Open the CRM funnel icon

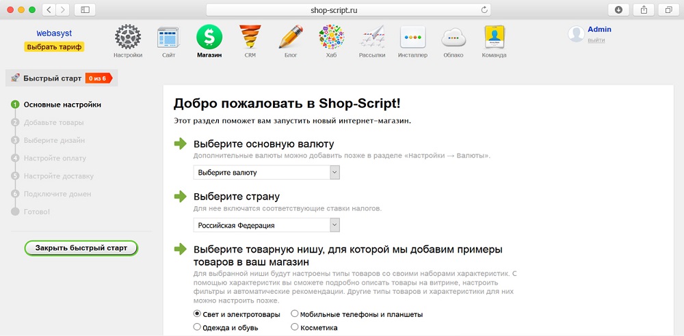[250, 37]
